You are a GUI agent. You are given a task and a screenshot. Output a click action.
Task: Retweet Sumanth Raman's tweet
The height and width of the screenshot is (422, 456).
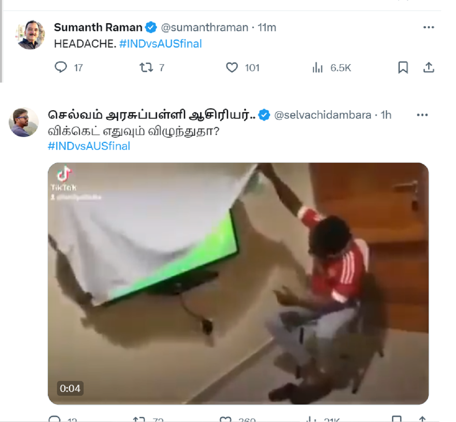(x=146, y=67)
